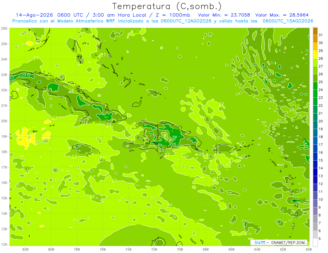Select the 76W longitude axis label
Image resolution: width=328 pixels, height=253 pixels.
coord(102,249)
